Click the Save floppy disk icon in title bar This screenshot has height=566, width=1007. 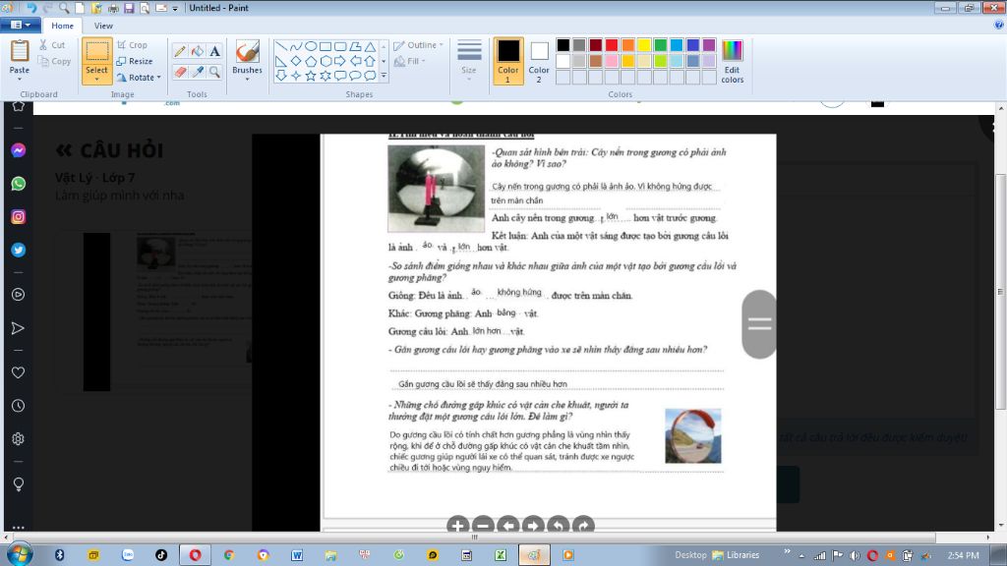click(x=129, y=8)
